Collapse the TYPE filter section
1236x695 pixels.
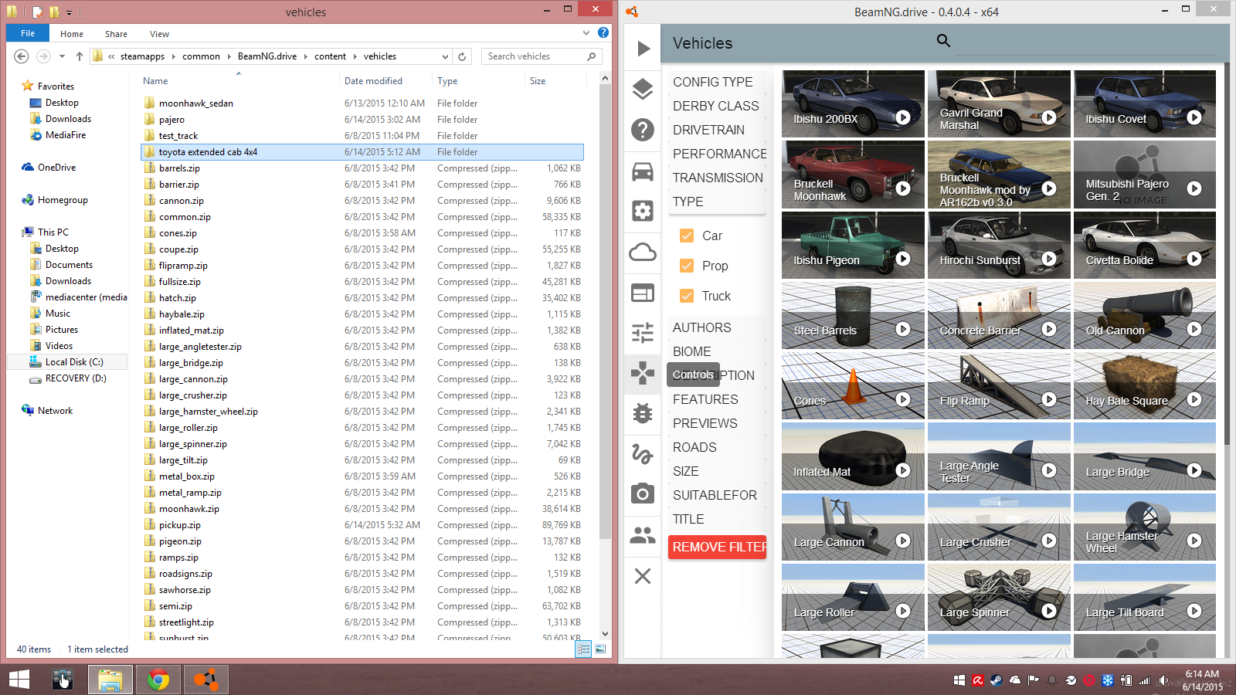coord(717,202)
